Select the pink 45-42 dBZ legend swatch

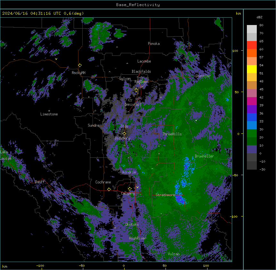point(252,93)
